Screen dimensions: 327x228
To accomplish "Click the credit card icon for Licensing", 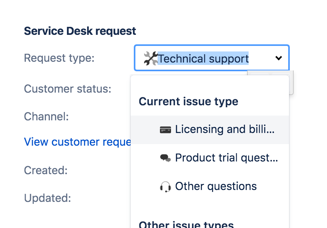I will pos(165,129).
